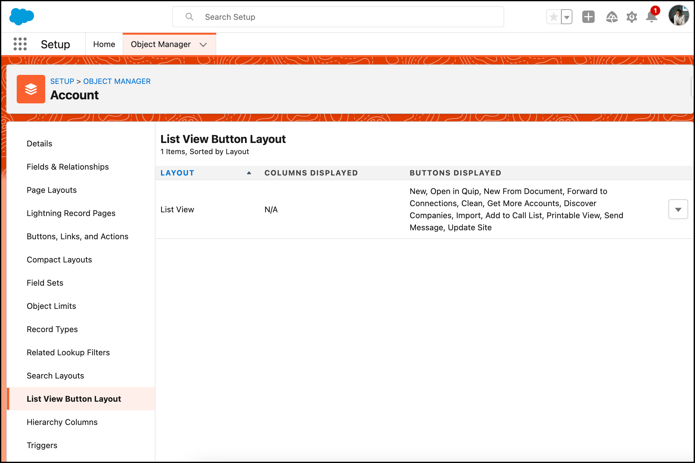Image resolution: width=695 pixels, height=463 pixels.
Task: Click the SETUP breadcrumb link
Action: (x=62, y=81)
